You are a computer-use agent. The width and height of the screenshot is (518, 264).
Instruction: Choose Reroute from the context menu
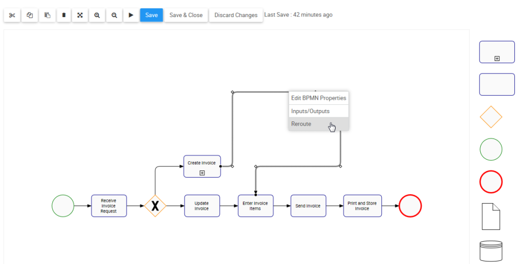coord(301,124)
